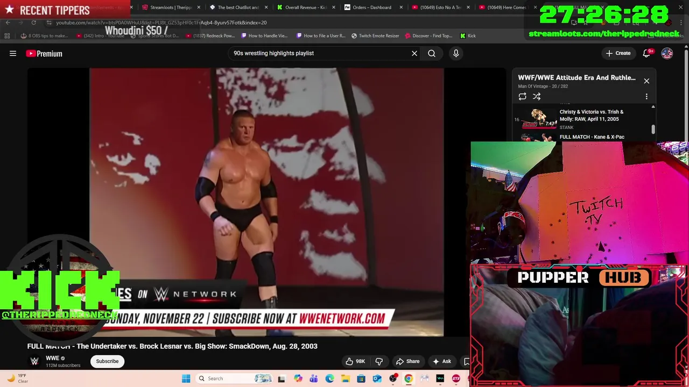Open playlist more options menu
This screenshot has height=387, width=689.
tap(646, 97)
